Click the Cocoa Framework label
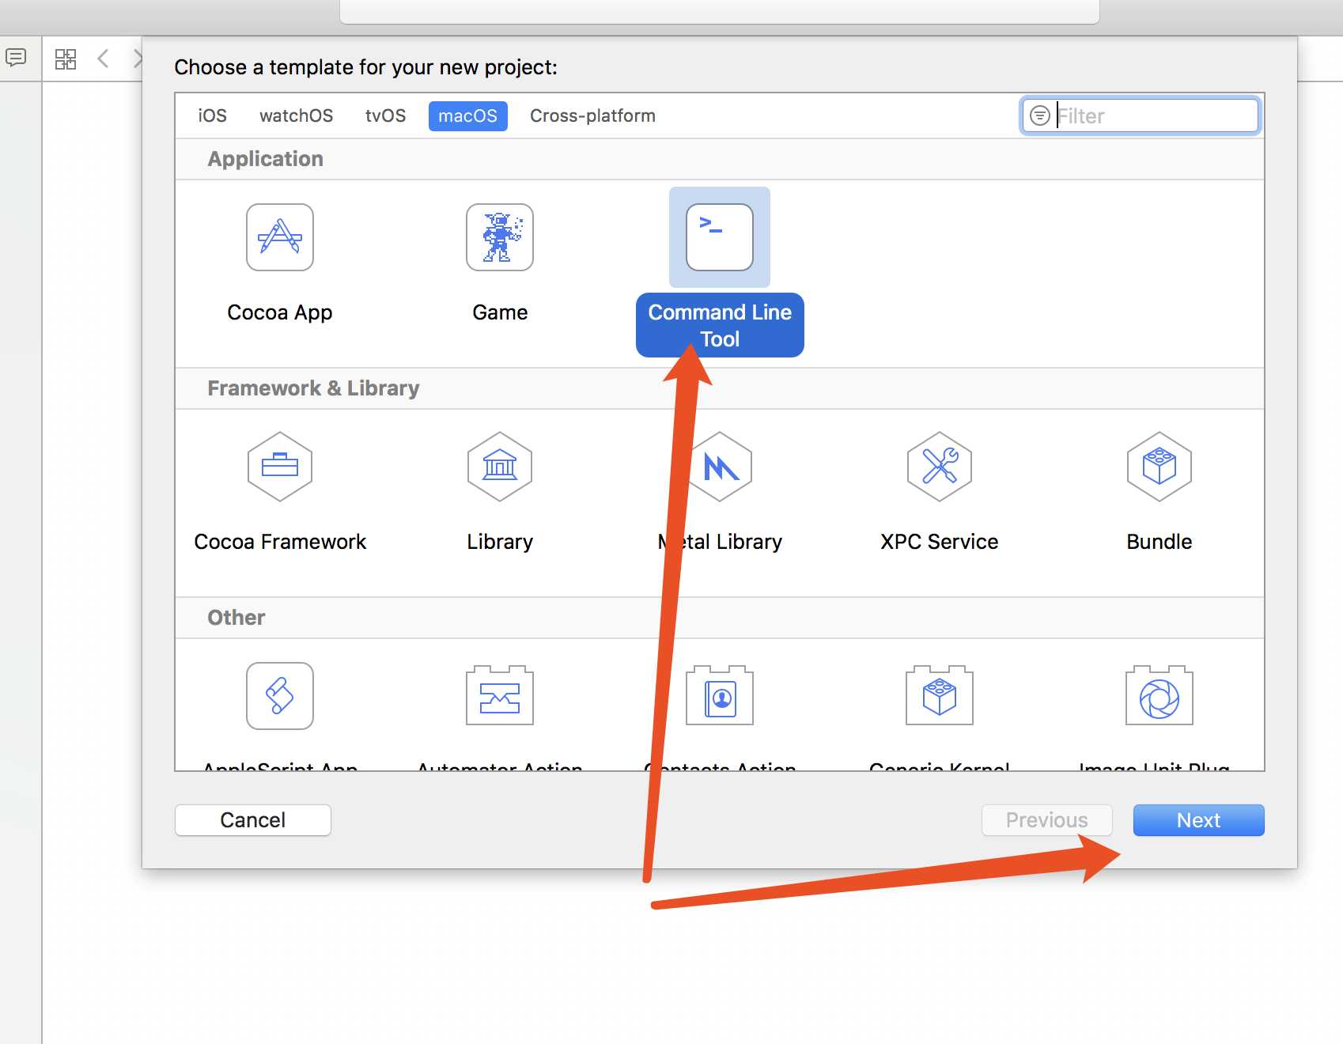The width and height of the screenshot is (1343, 1044). tap(280, 542)
